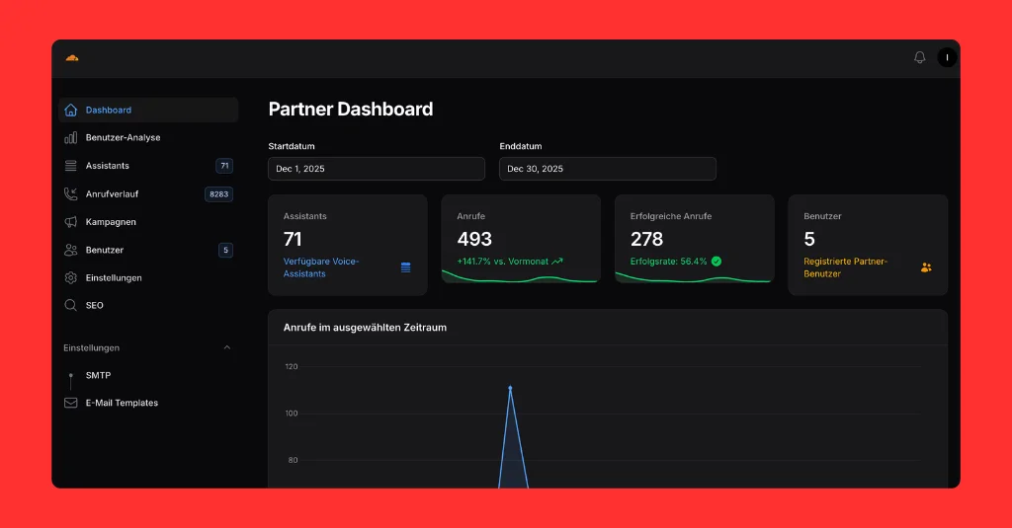Click the Einstellungen gear icon
Image resolution: width=1012 pixels, height=528 pixels.
[71, 278]
